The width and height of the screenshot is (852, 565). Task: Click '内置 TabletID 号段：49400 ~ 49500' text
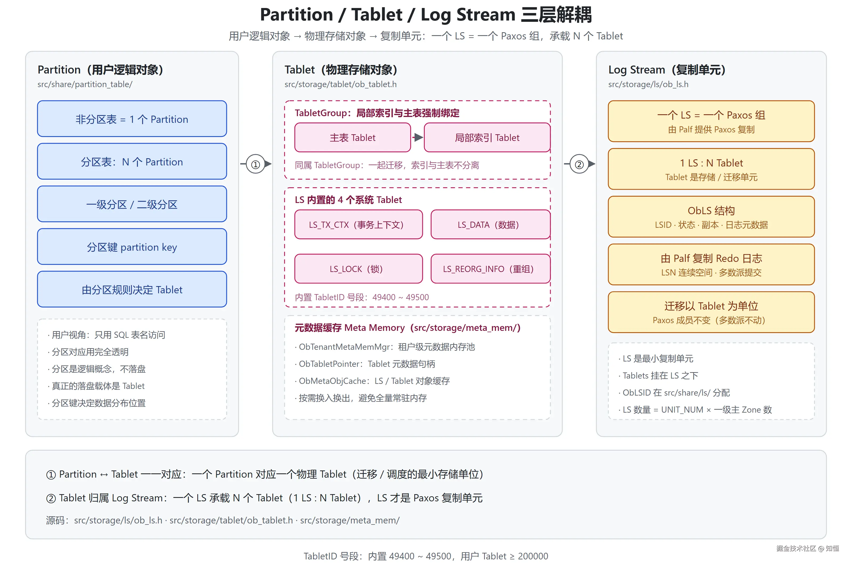pos(362,297)
